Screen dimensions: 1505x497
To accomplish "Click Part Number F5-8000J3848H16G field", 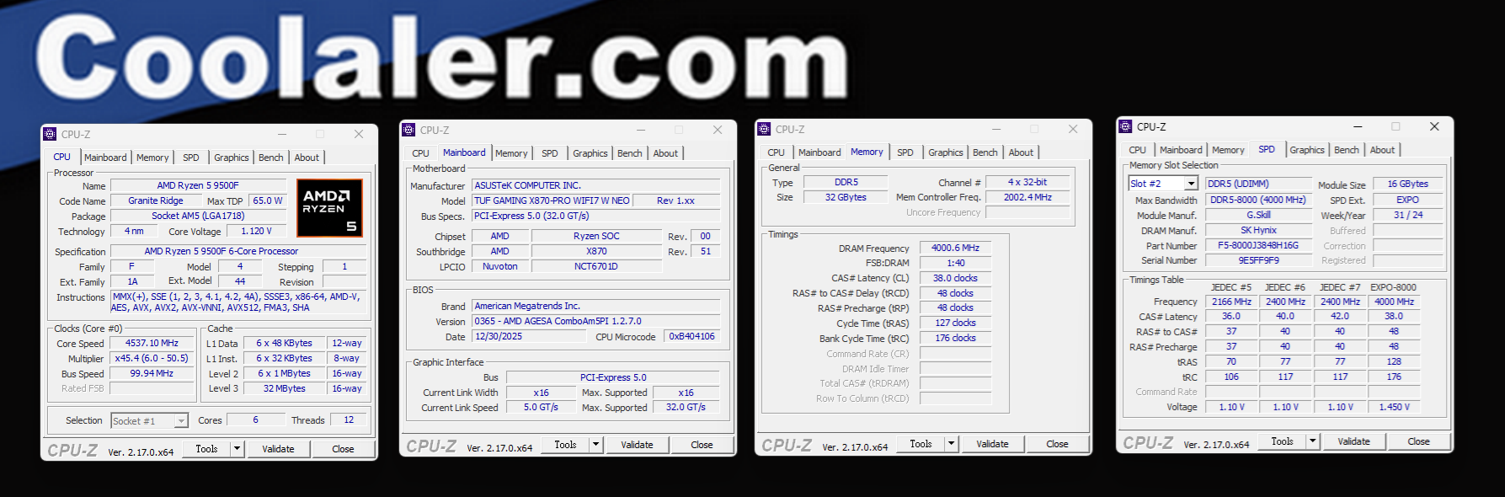I will [1258, 245].
